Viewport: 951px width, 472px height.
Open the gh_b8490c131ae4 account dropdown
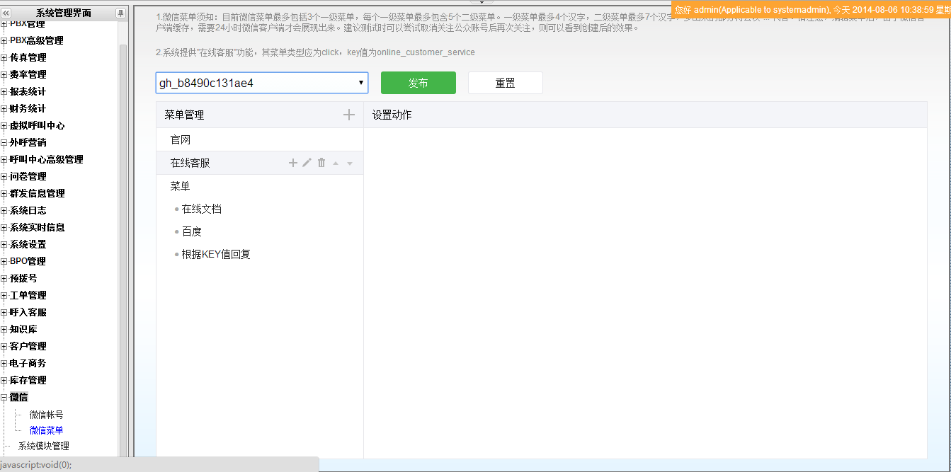point(261,83)
